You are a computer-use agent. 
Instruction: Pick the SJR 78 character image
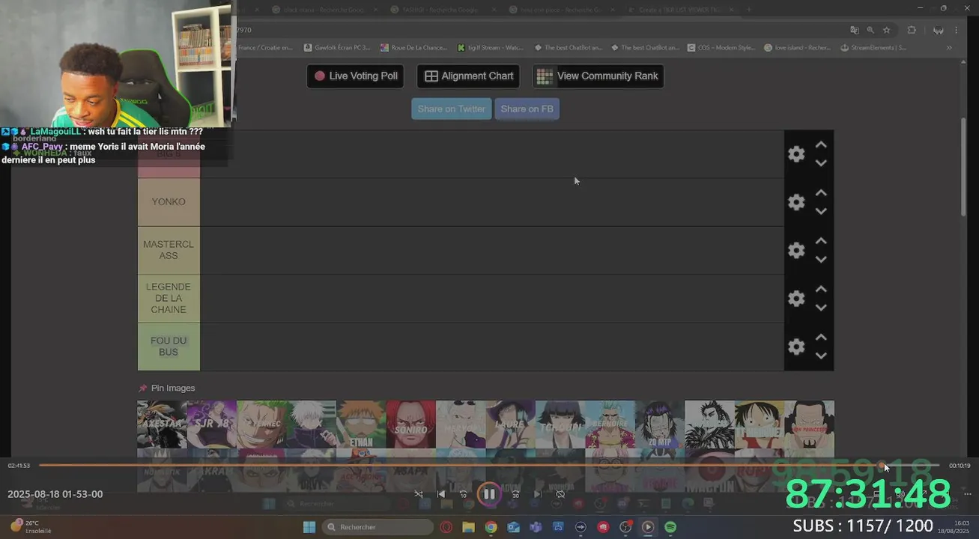click(x=212, y=424)
